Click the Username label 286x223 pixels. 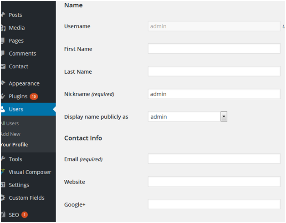pyautogui.click(x=77, y=26)
